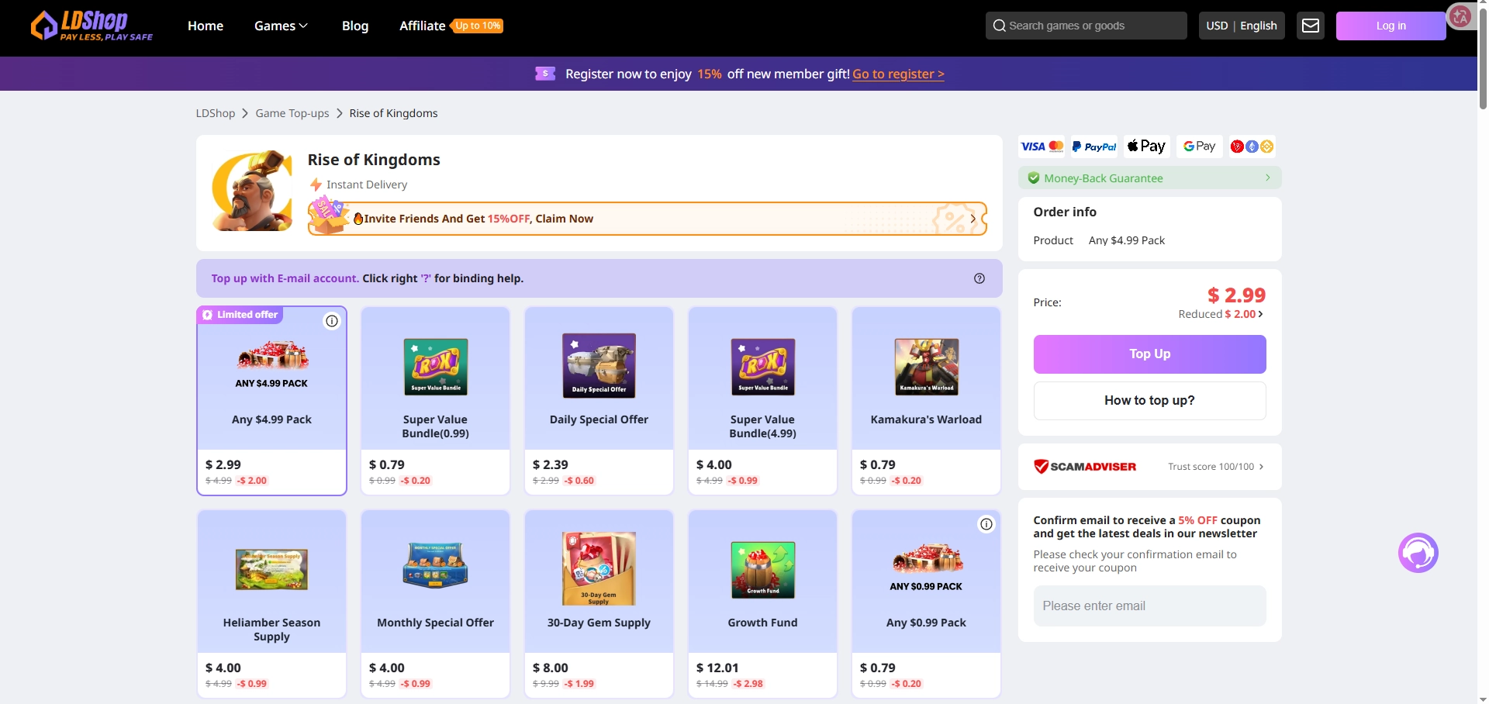Select Super Value Bundle(4.99) card
This screenshot has height=704, width=1489.
(762, 401)
